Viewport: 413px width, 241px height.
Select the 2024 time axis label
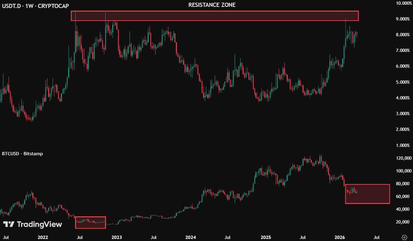pyautogui.click(x=191, y=237)
